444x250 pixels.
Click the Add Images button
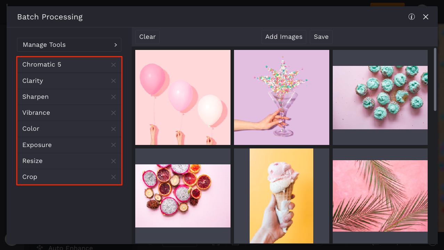(284, 37)
